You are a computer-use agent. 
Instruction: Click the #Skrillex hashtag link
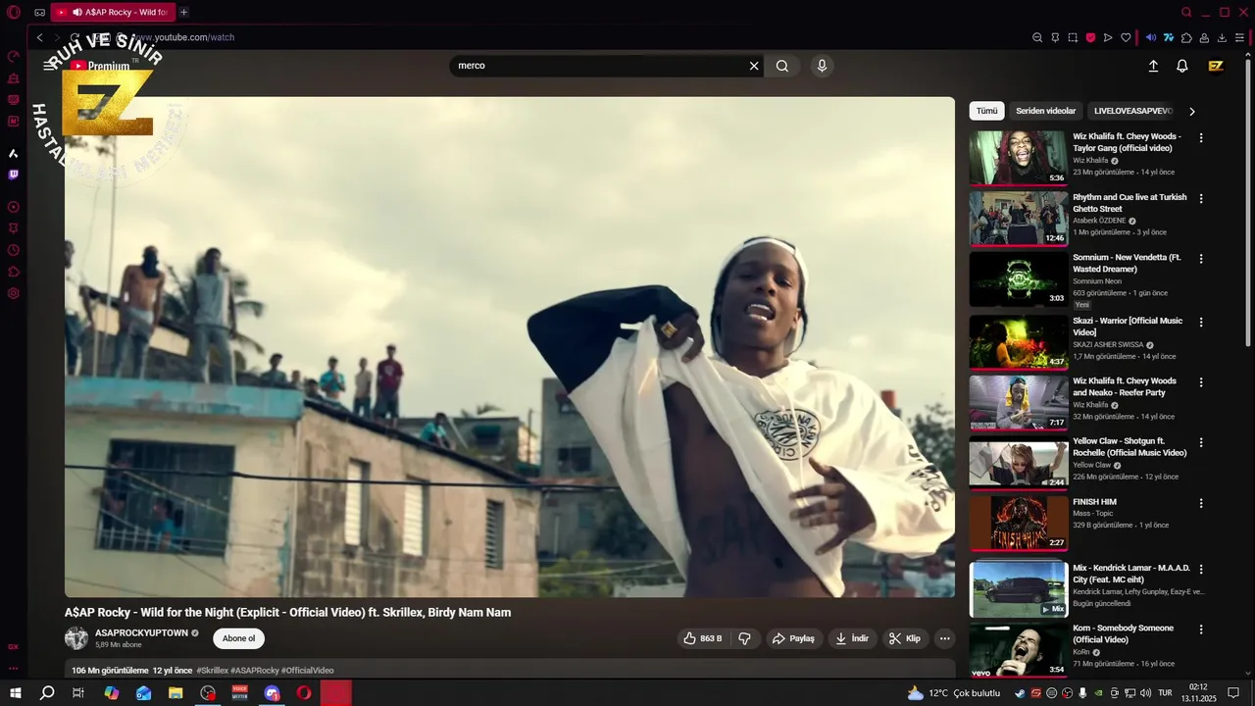click(212, 671)
